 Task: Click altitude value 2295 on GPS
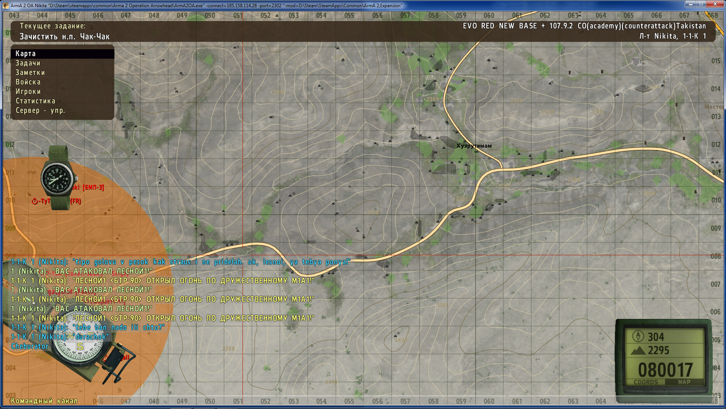pyautogui.click(x=659, y=350)
